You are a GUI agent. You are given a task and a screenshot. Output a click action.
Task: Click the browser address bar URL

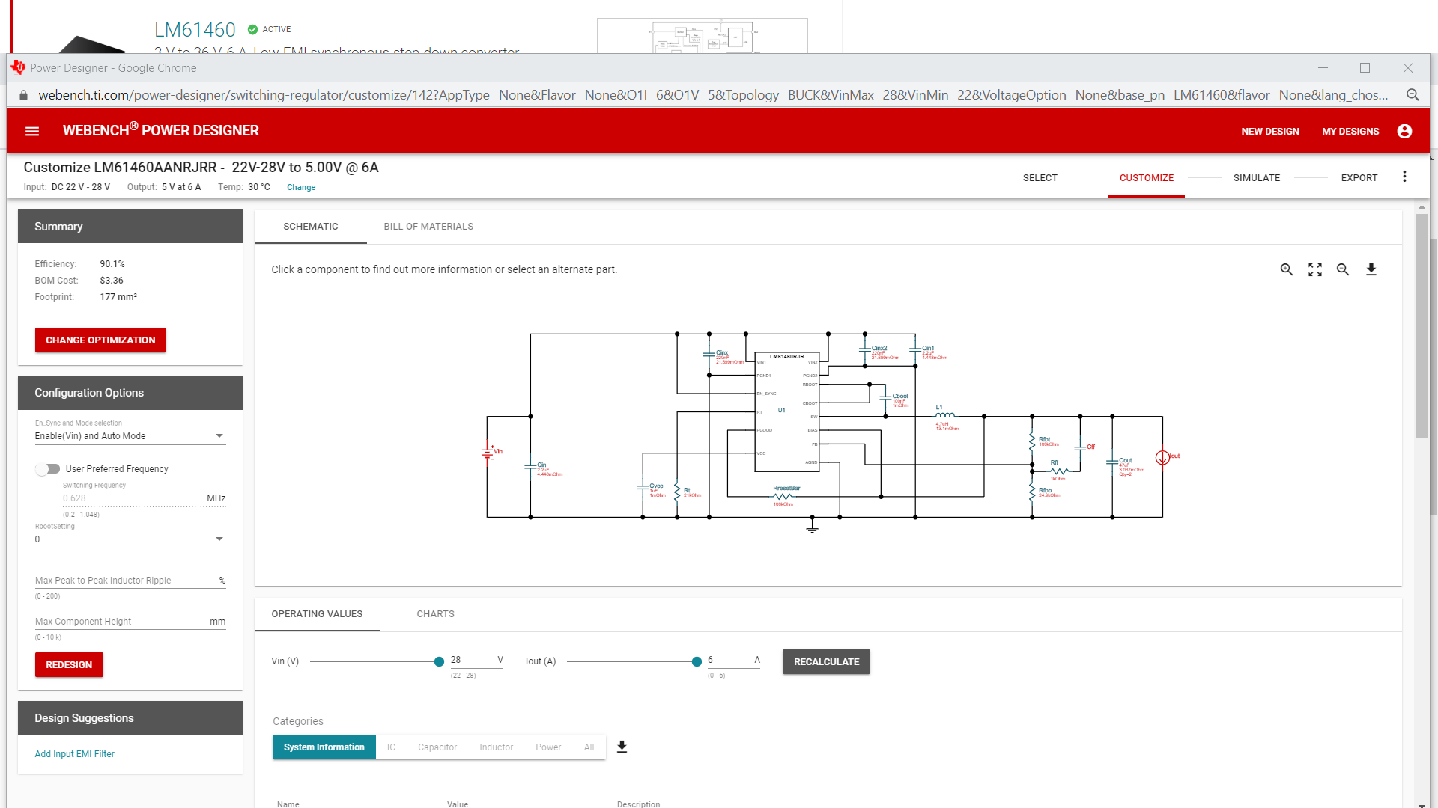coord(712,95)
